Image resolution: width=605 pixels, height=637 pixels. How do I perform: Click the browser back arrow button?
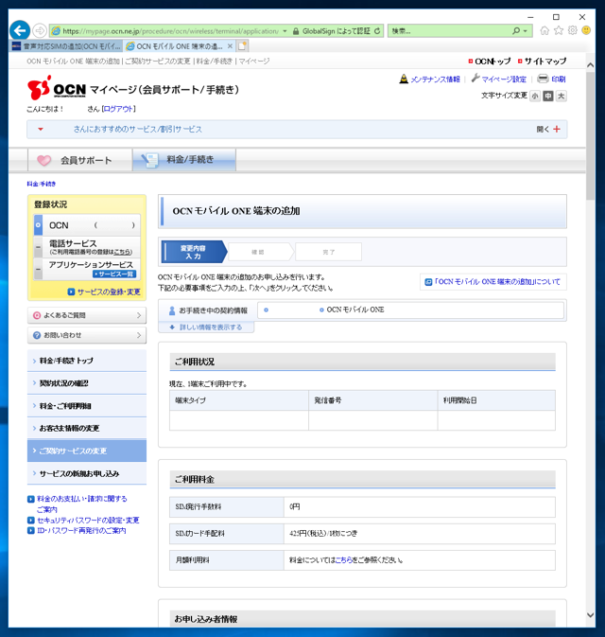coord(20,30)
